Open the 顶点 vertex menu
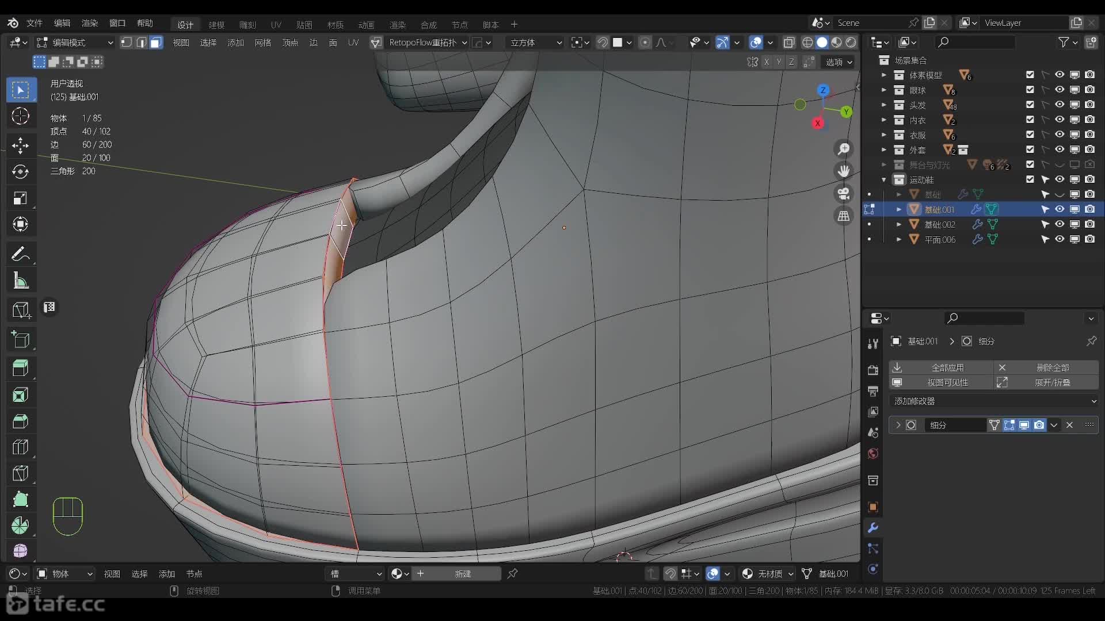Image resolution: width=1105 pixels, height=621 pixels. [290, 43]
